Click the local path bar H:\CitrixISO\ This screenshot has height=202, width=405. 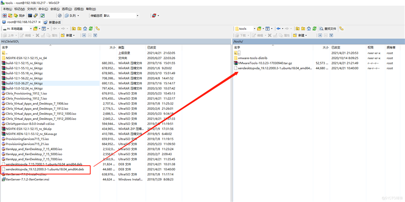coord(115,41)
